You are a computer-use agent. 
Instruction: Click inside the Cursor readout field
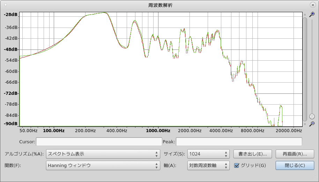coord(98,142)
